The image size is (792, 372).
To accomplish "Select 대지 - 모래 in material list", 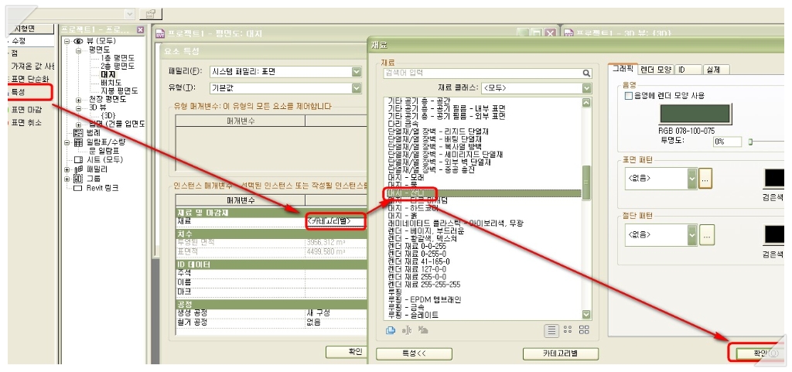I will 406,178.
